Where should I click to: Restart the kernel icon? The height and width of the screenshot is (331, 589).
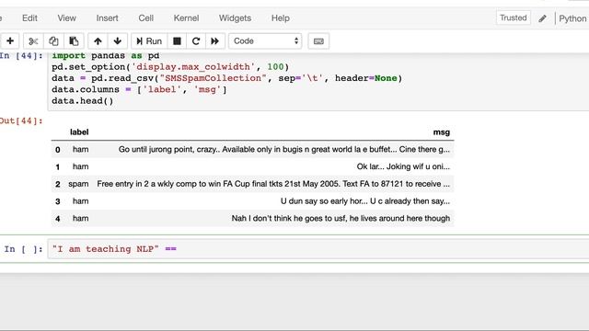coord(196,40)
